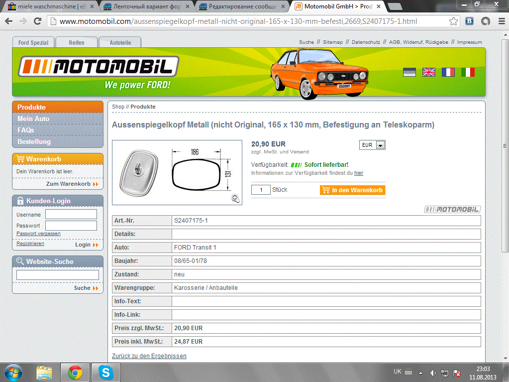Close the Motomobil GmbH tab
This screenshot has height=382, width=509.
[379, 6]
